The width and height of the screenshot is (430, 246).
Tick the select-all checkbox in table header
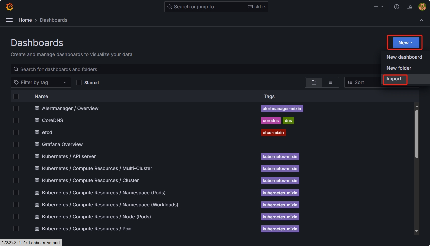pos(16,96)
